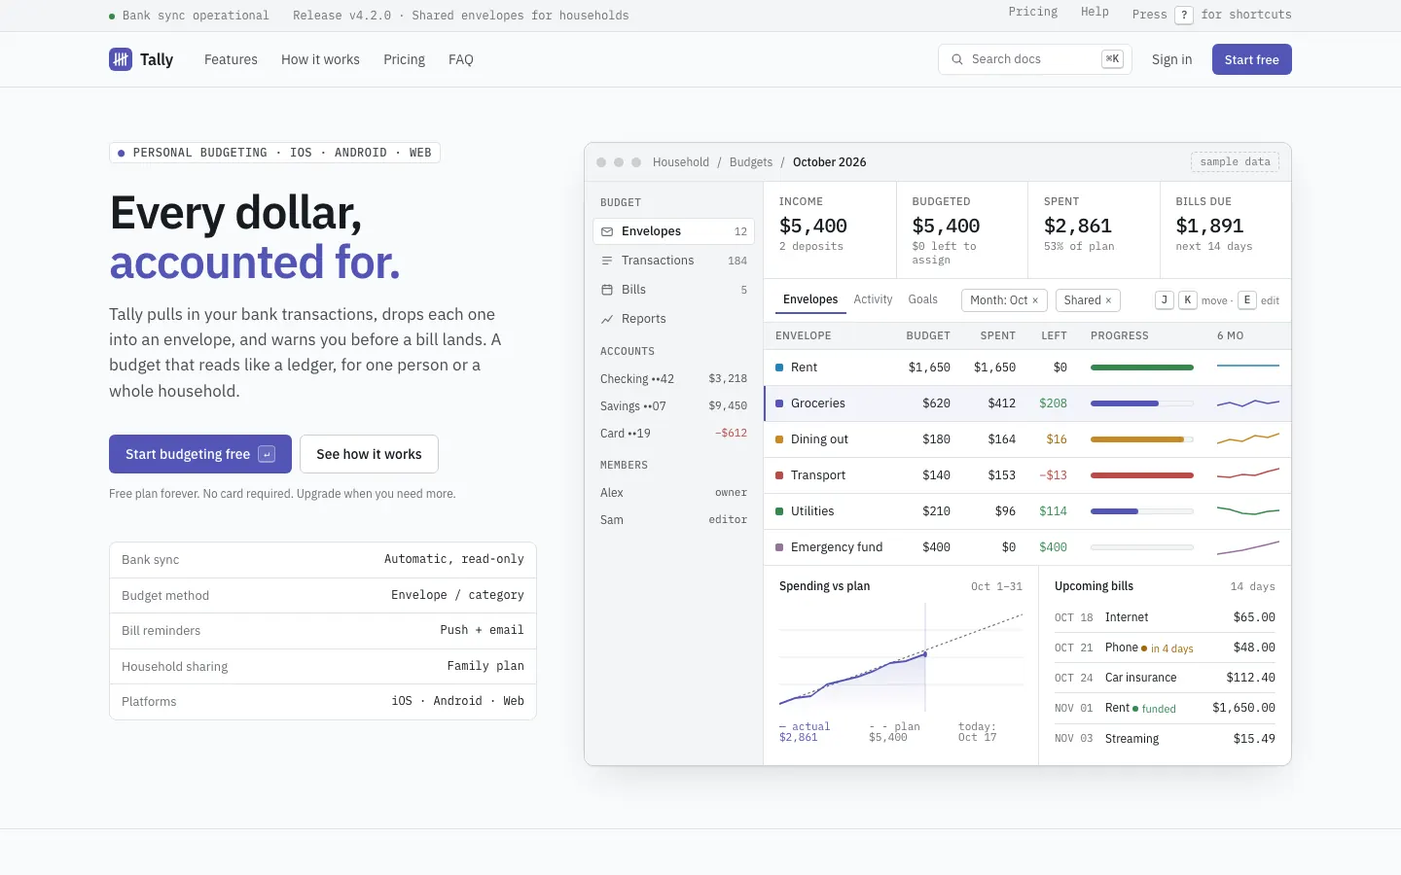1401x875 pixels.
Task: Click the Rent funded bill entry
Action: pos(1165,708)
